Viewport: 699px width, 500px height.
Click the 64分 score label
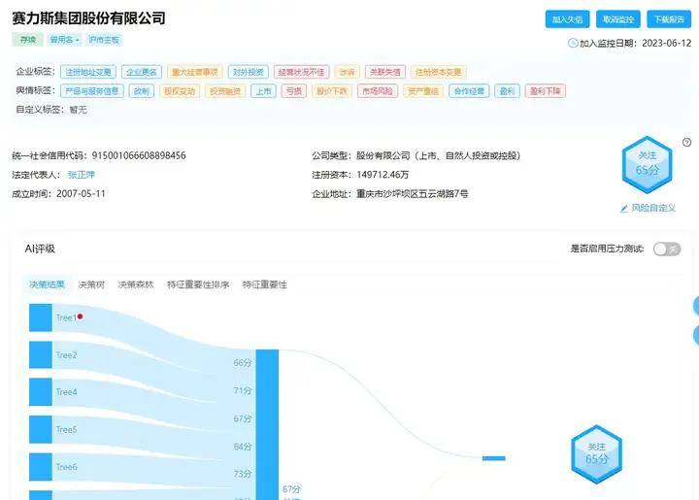pyautogui.click(x=243, y=447)
